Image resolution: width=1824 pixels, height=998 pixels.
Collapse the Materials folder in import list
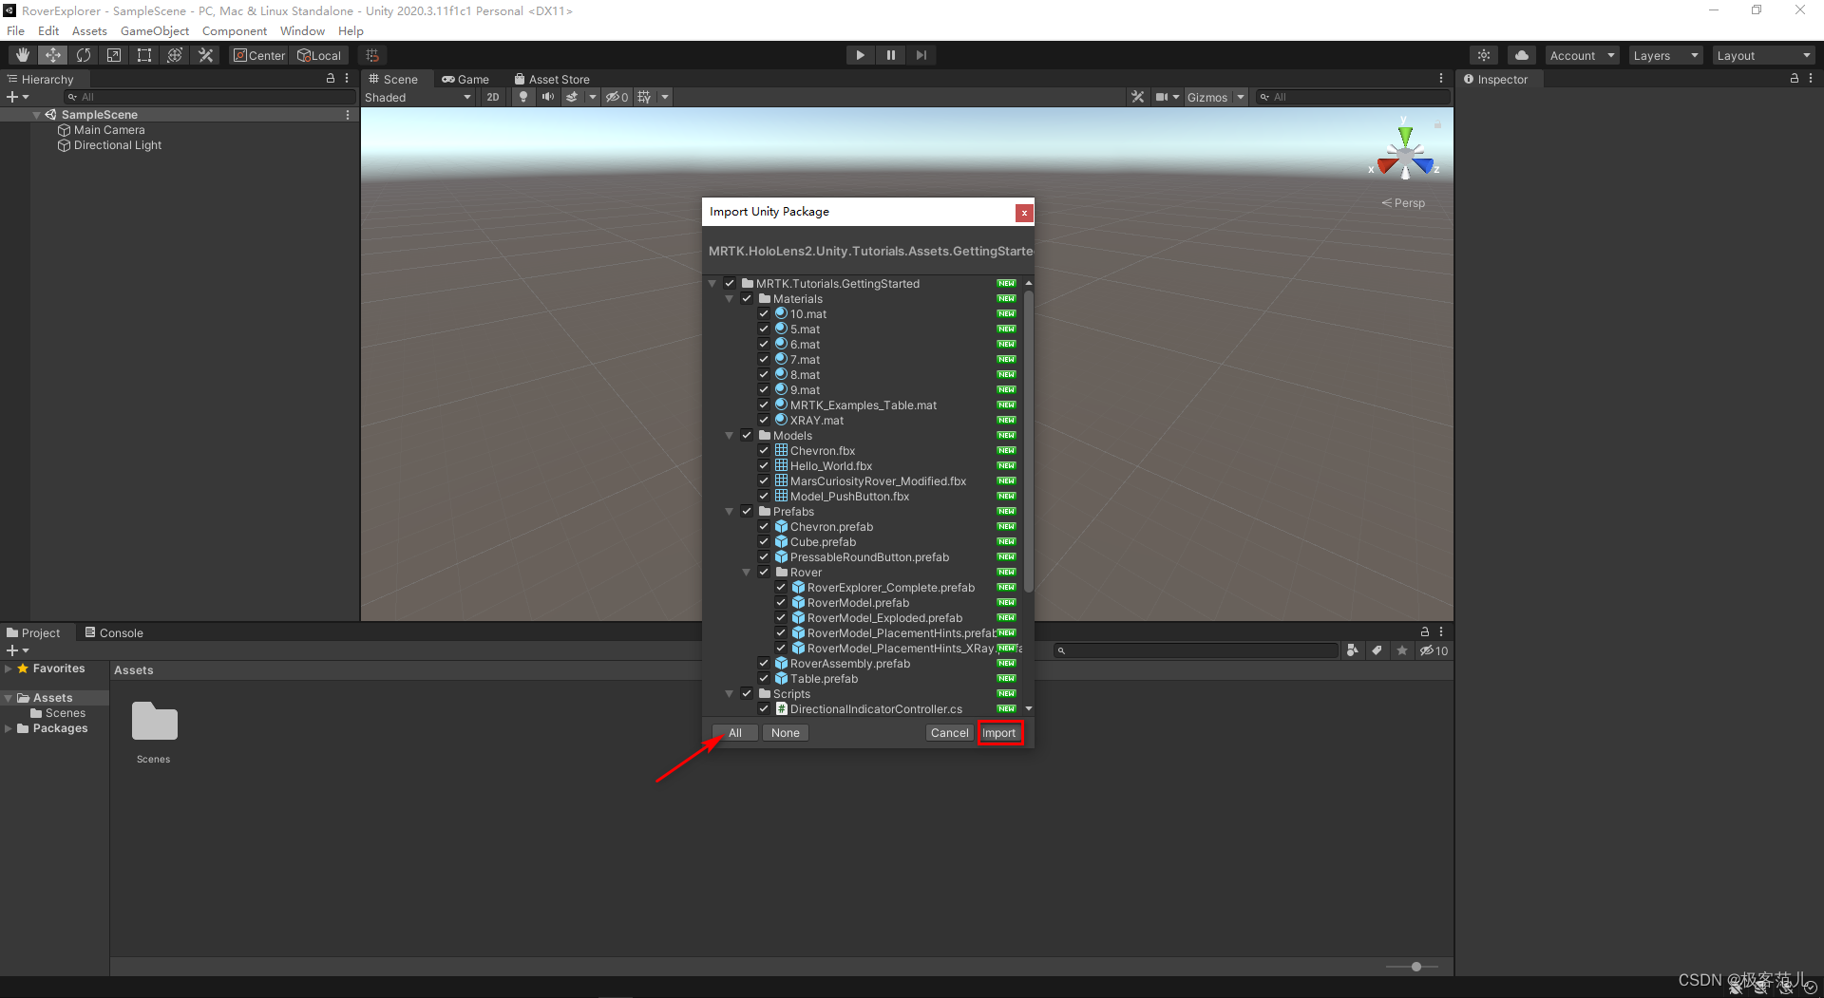coord(730,299)
